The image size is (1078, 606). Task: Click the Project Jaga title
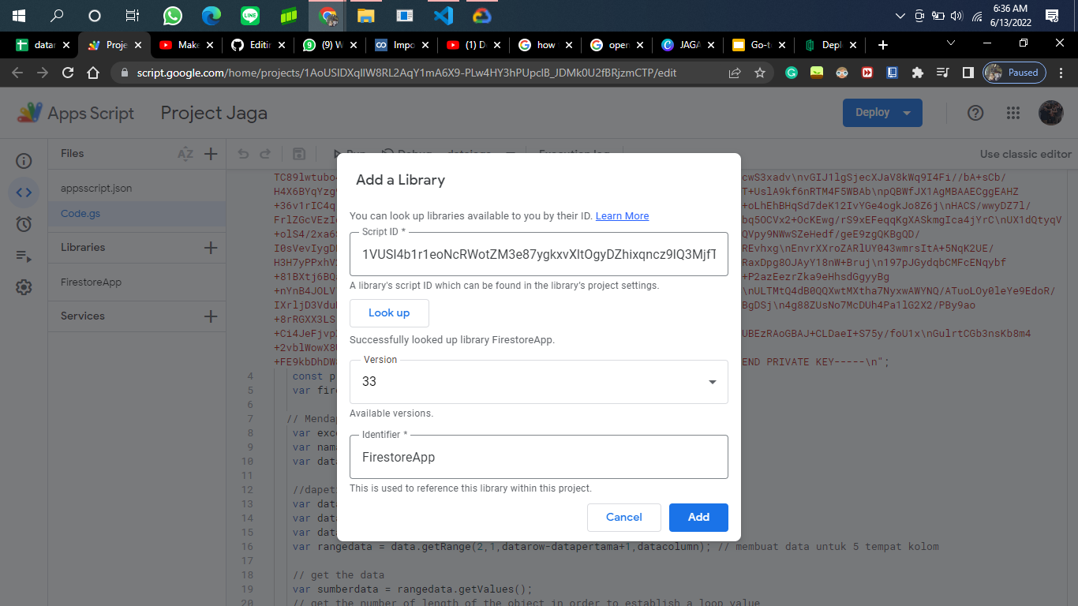coord(214,113)
